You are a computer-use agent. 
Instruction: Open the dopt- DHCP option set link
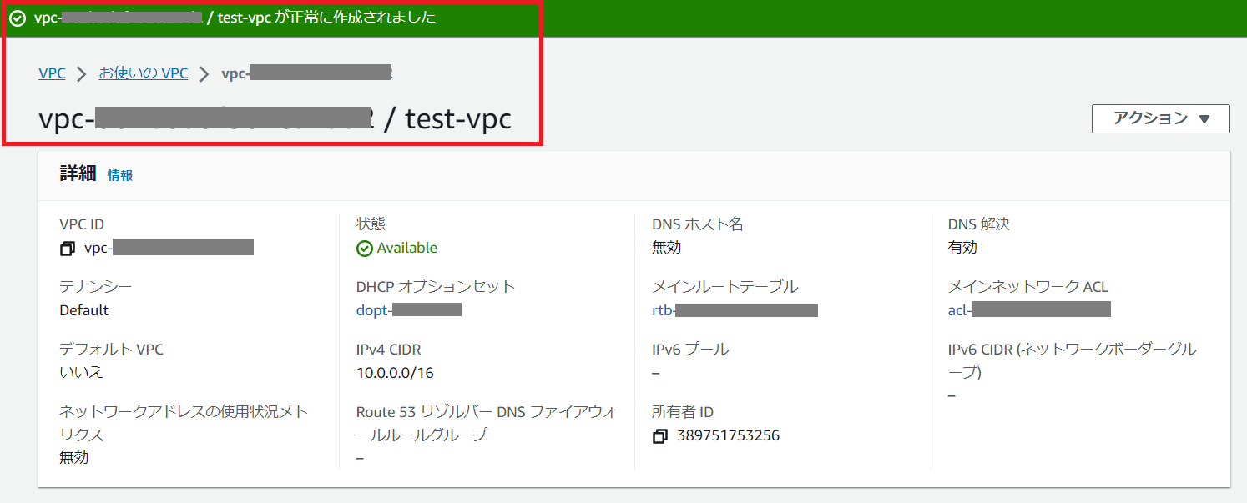[x=408, y=310]
